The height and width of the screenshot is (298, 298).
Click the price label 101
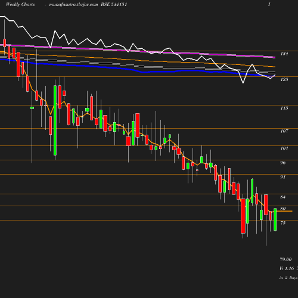pyautogui.click(x=284, y=148)
